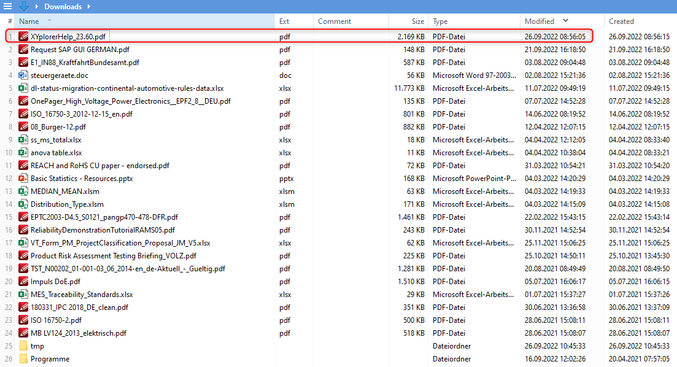Sort files by Size column header
The width and height of the screenshot is (677, 367).
(x=417, y=21)
